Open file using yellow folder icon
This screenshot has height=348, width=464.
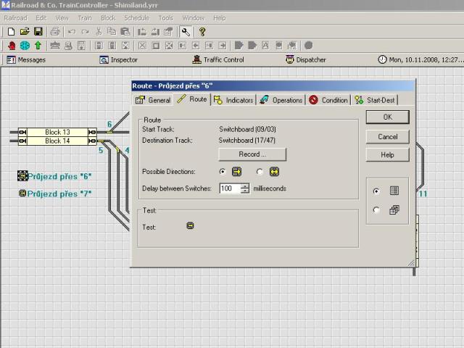25,32
